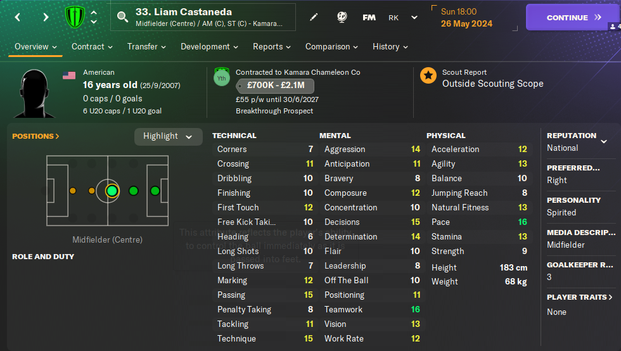Image resolution: width=621 pixels, height=351 pixels.
Task: Click the player search name field
Action: tap(203, 17)
